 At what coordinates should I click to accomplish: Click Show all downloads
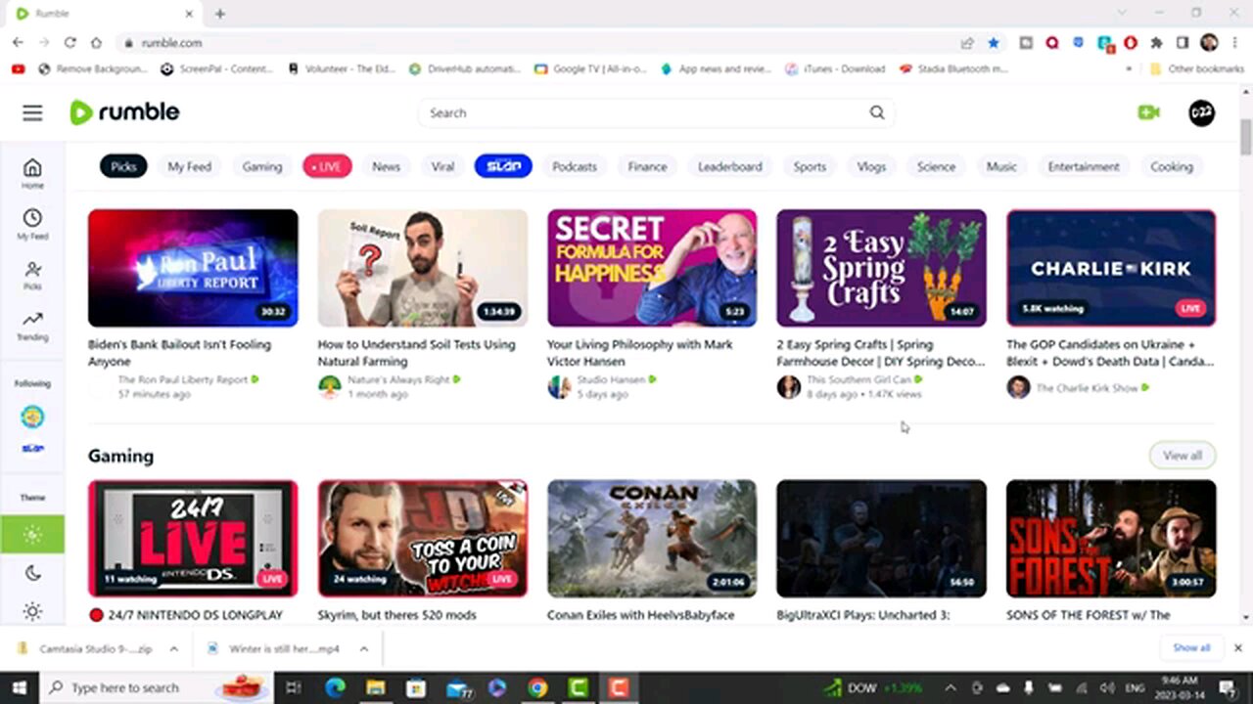coord(1191,648)
